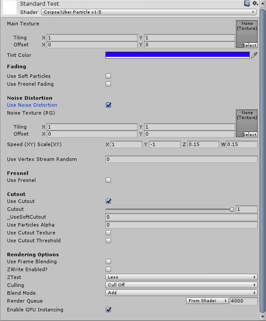Click Select on the Main Texture slot
The width and height of the screenshot is (266, 321).
tap(249, 45)
